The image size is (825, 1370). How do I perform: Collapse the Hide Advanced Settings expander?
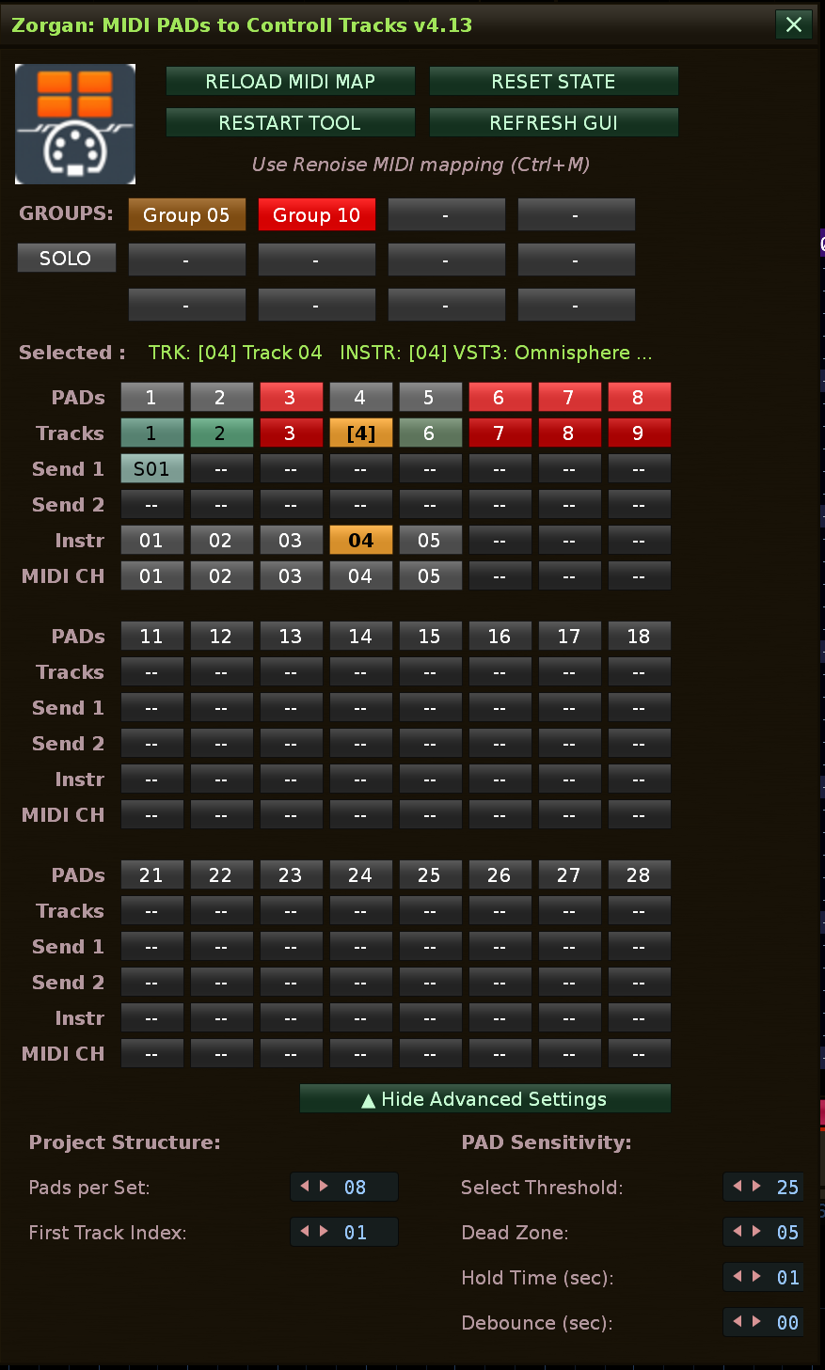(484, 1099)
